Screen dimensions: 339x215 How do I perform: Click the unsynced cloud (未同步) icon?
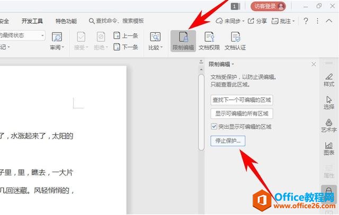(x=219, y=21)
